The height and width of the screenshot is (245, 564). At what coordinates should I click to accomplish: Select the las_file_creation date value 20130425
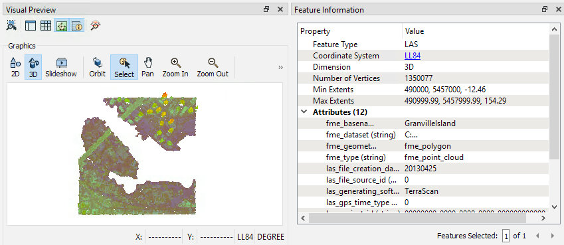tap(420, 169)
